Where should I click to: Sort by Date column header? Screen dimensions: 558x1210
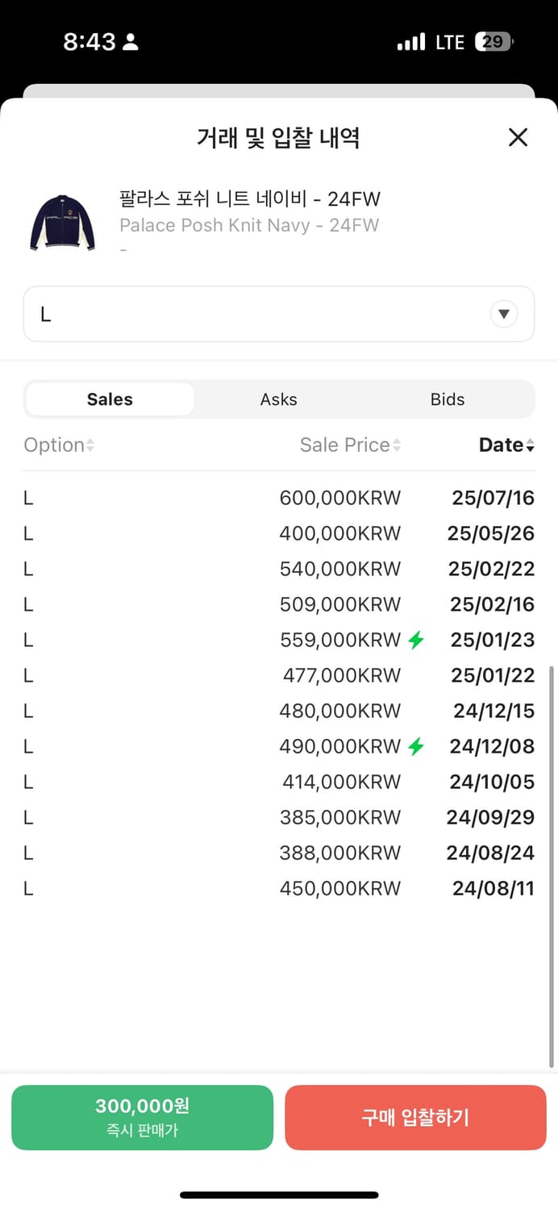coord(506,445)
